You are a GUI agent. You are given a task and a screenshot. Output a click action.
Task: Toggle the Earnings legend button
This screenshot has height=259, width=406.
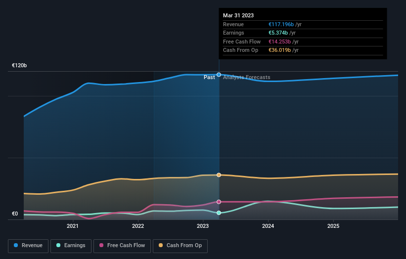(71, 246)
